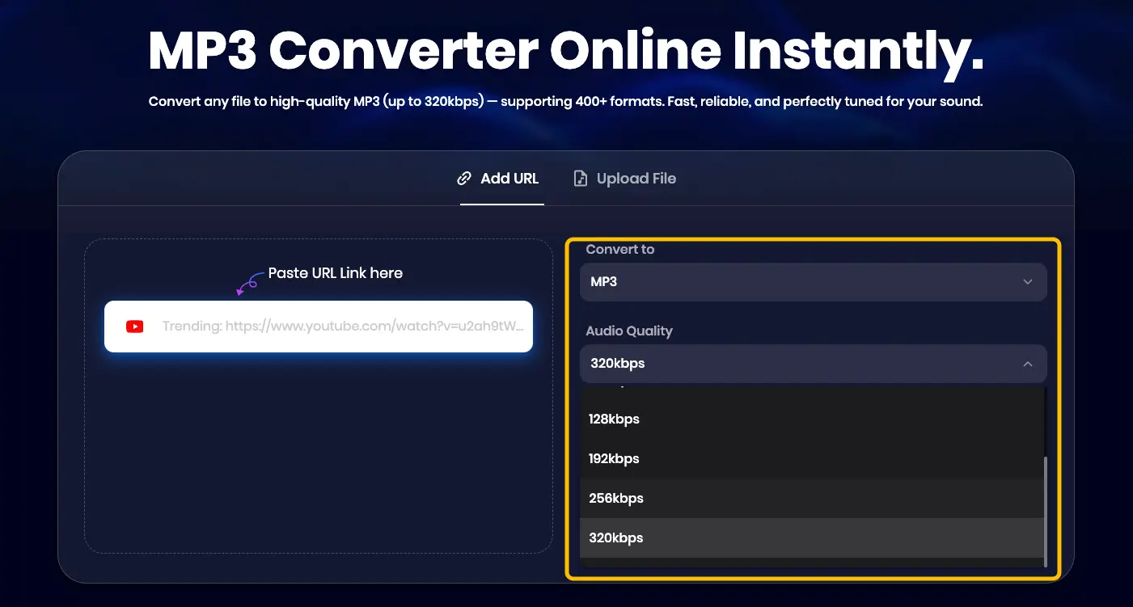Focus the Trending YouTube URL input field
1133x607 pixels.
(x=343, y=327)
